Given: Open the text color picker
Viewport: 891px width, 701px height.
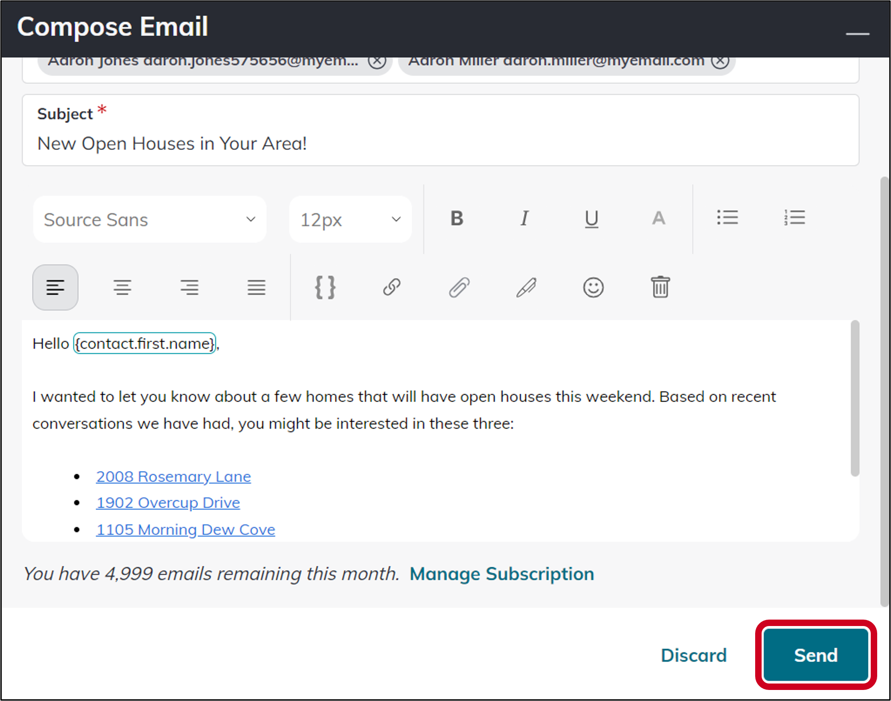Looking at the screenshot, I should coord(658,218).
